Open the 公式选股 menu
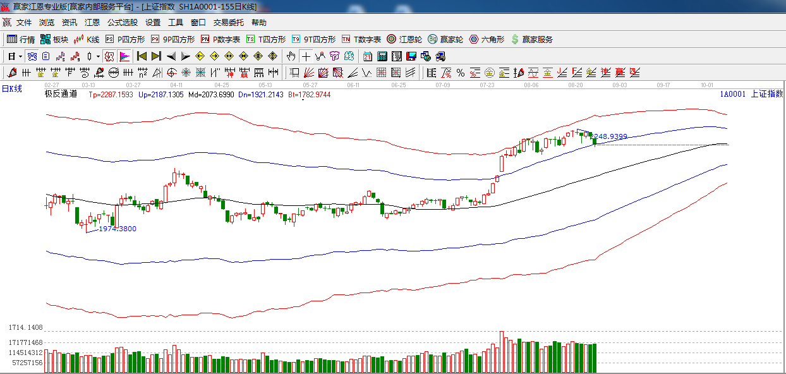The height and width of the screenshot is (374, 786). click(122, 23)
